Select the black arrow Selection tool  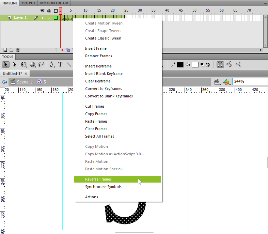point(5,65)
